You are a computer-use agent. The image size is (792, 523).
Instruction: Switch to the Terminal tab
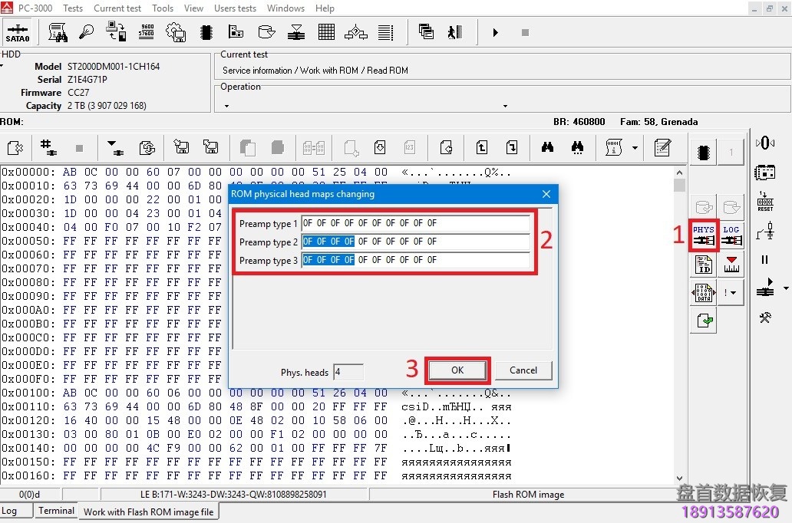tap(56, 511)
